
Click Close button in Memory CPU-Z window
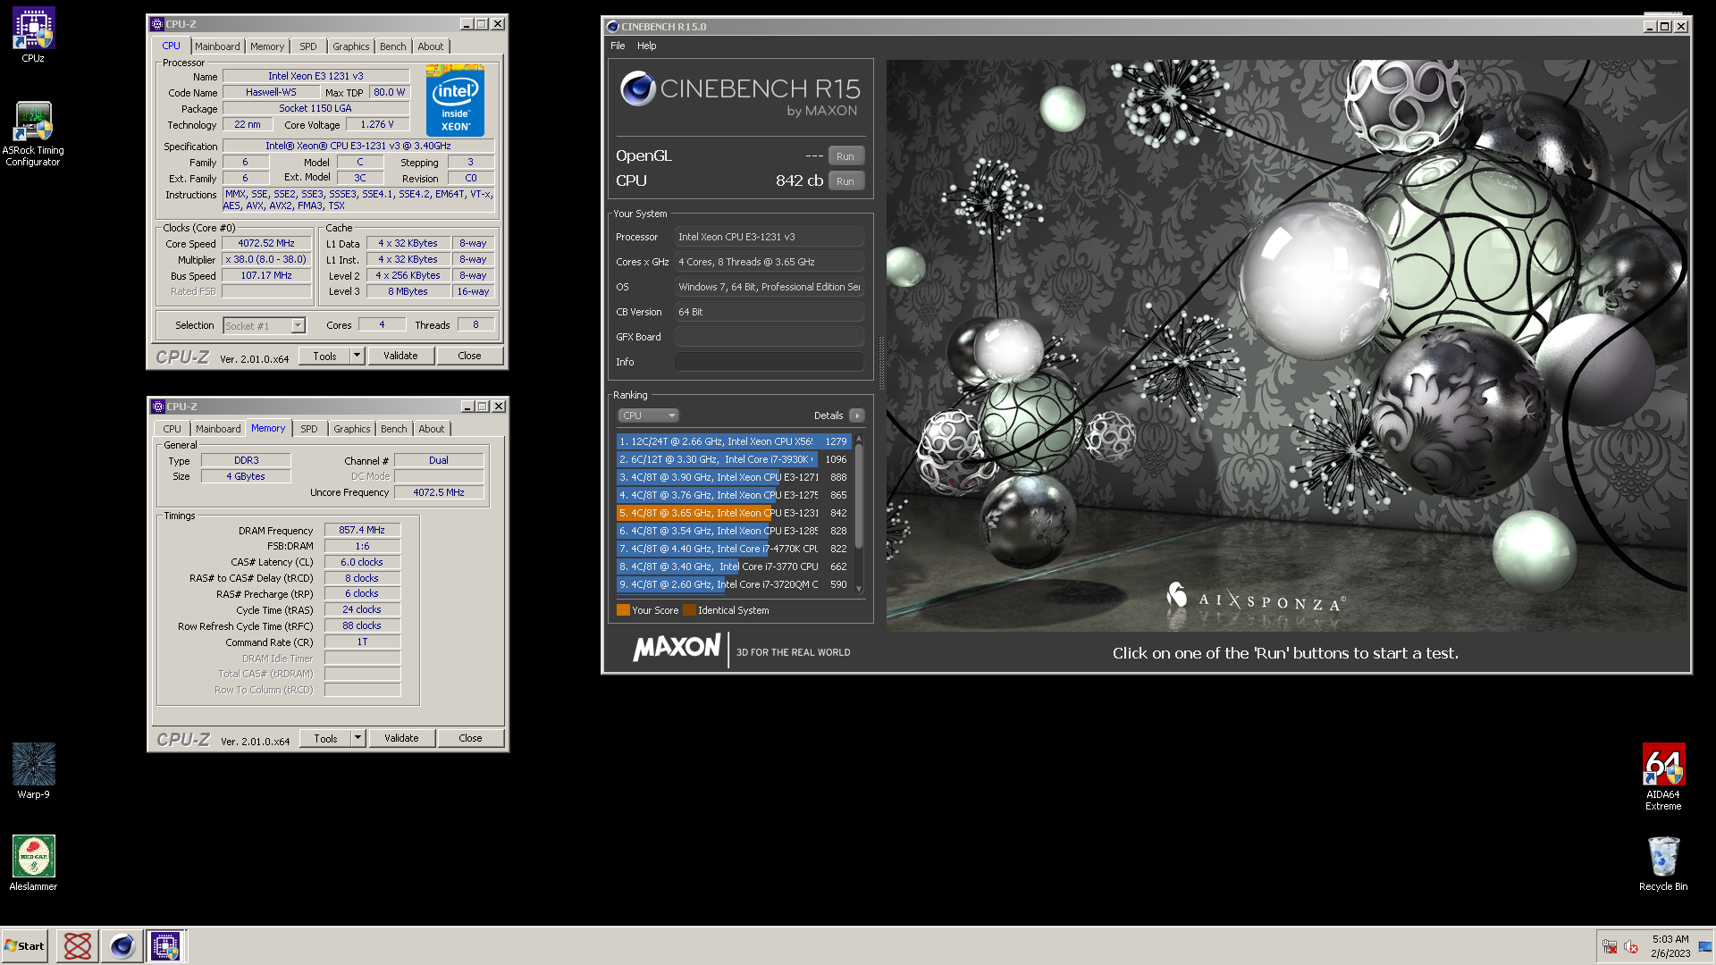click(470, 738)
